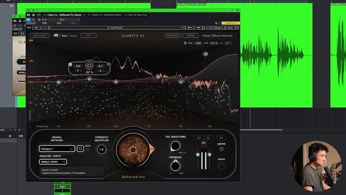Copy setup A to B

[x=207, y=28]
